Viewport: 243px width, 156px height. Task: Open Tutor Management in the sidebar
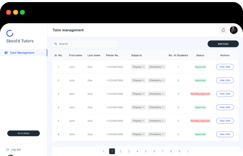coord(22,53)
